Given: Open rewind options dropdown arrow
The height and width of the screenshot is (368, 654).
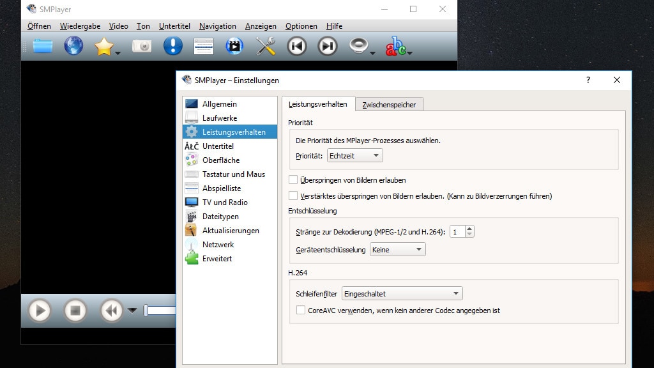Looking at the screenshot, I should pos(132,310).
